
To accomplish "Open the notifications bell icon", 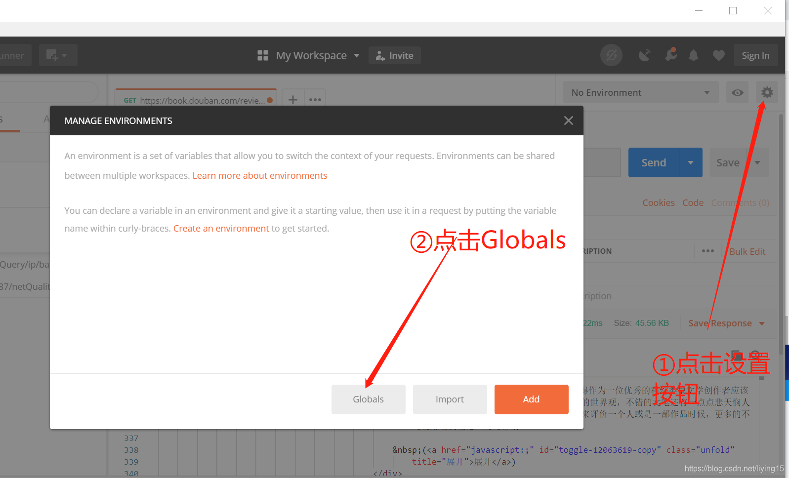I will click(694, 55).
